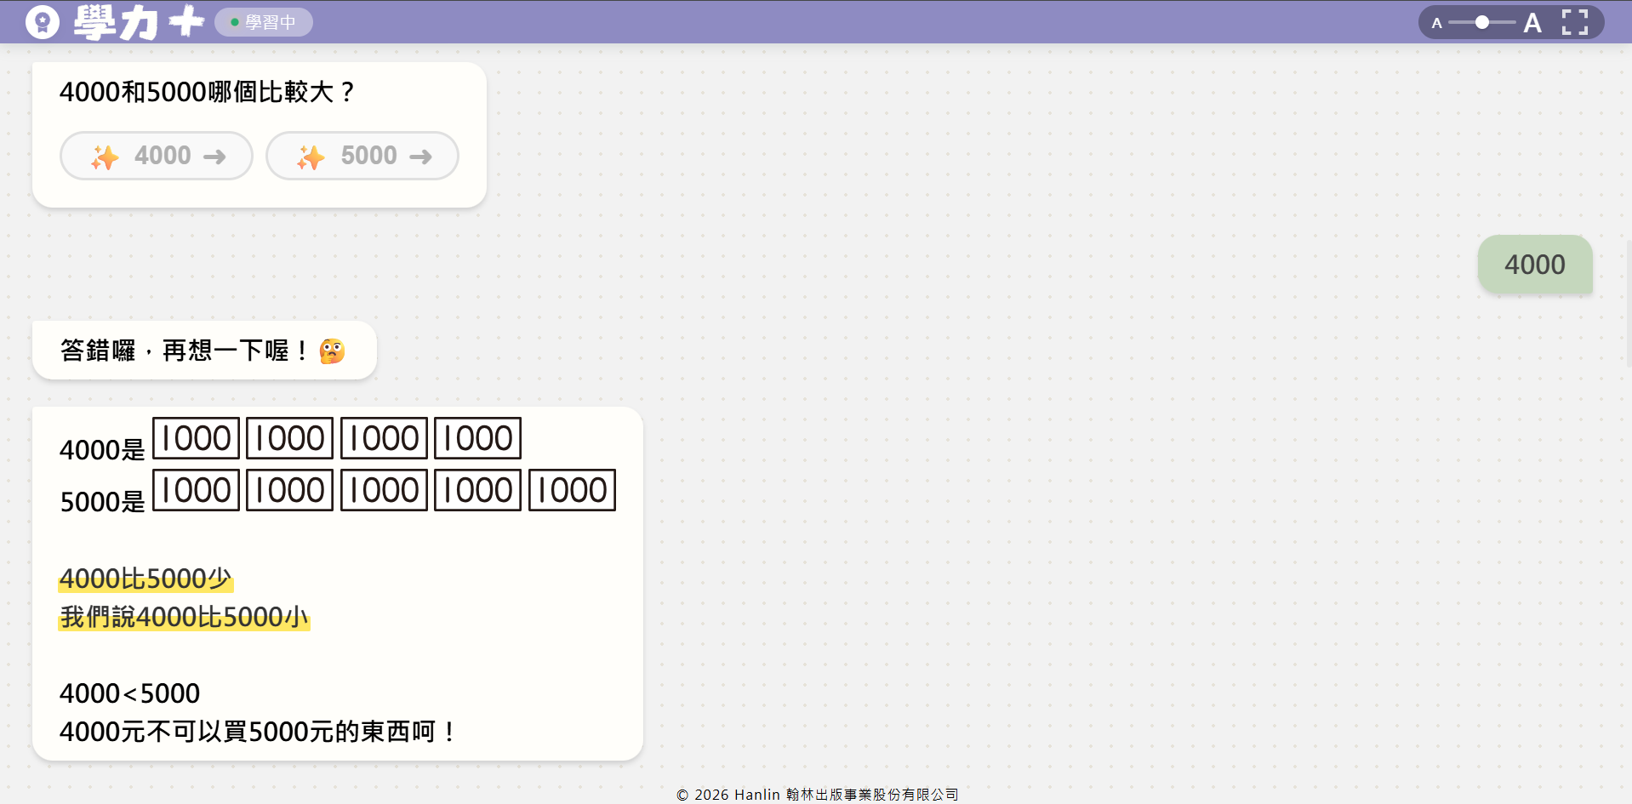Click the 學力+ logo text
This screenshot has height=804, width=1632.
pos(139,22)
